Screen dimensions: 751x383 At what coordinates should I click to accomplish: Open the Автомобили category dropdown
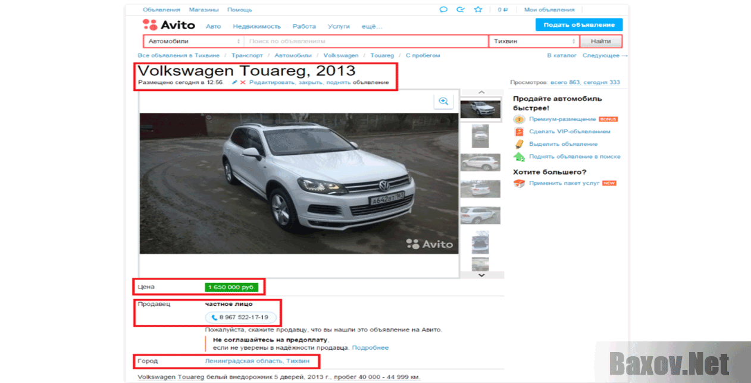(x=193, y=42)
